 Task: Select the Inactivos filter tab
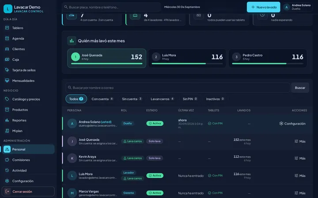tap(215, 99)
